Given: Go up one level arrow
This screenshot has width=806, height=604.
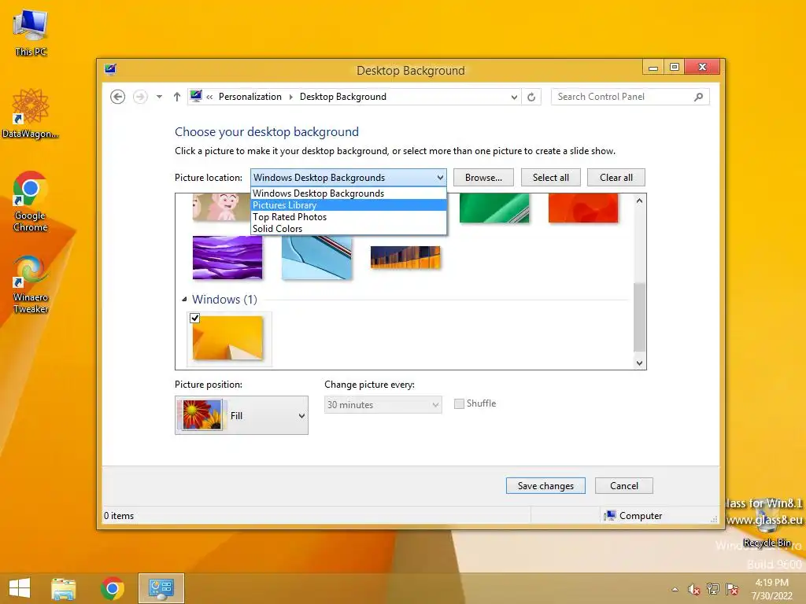Looking at the screenshot, I should [x=177, y=97].
